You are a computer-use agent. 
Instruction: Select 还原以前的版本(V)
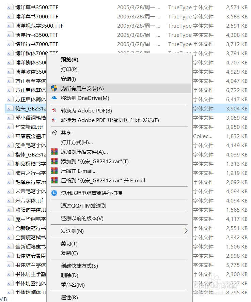click(x=82, y=218)
